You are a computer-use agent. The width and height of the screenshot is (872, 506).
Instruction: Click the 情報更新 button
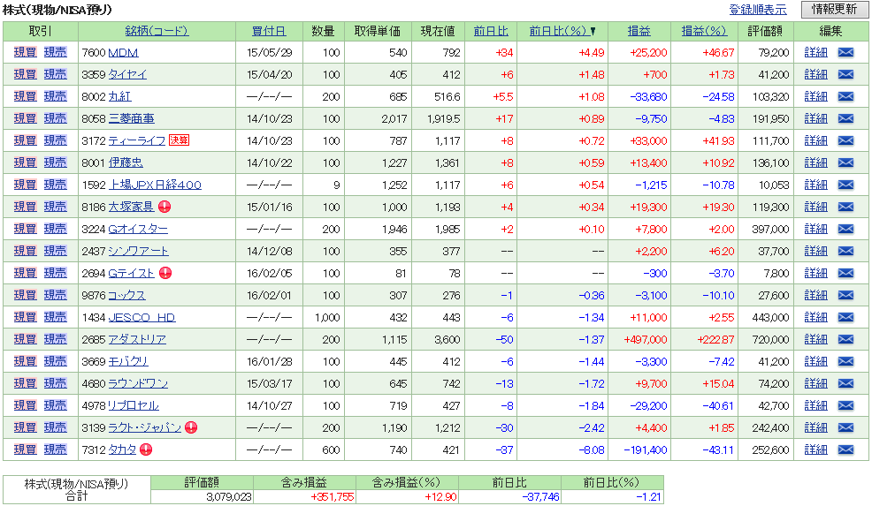pyautogui.click(x=834, y=10)
